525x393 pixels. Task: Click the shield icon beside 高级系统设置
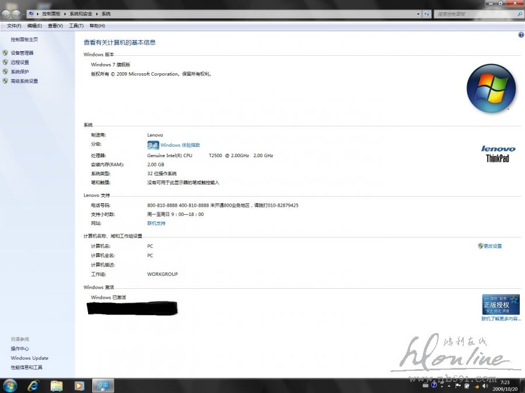5,81
